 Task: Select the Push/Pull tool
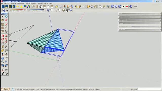click(6, 36)
